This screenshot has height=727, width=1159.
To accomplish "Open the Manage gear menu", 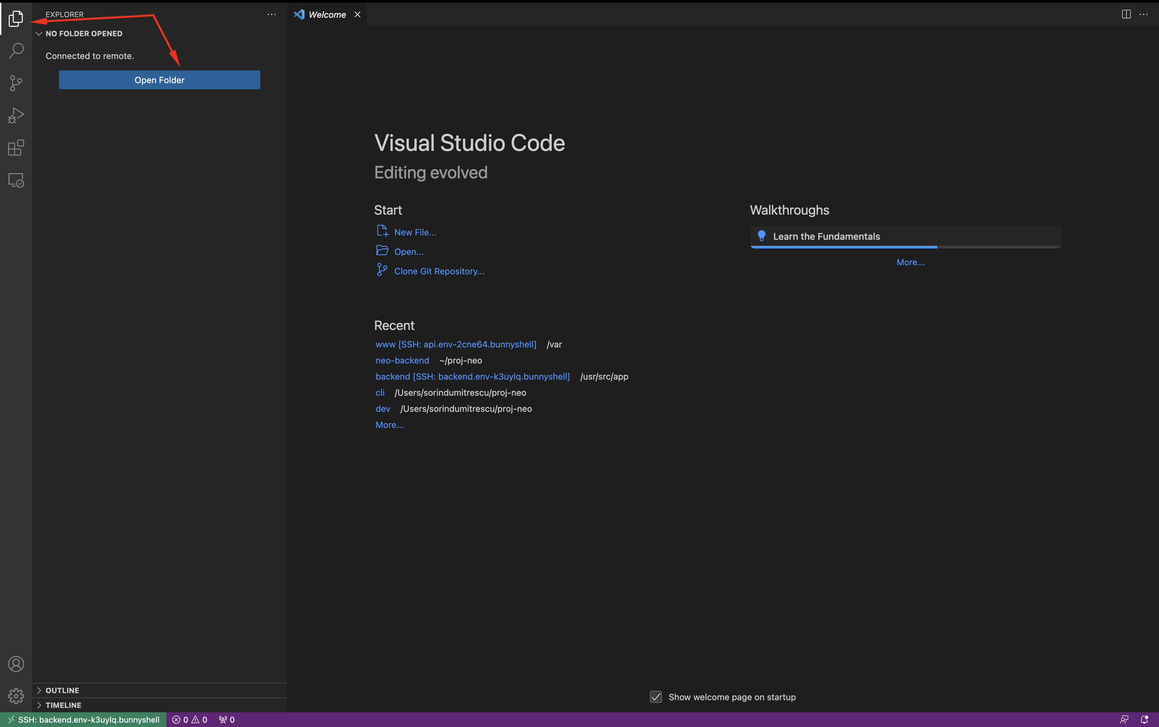I will coord(16,696).
